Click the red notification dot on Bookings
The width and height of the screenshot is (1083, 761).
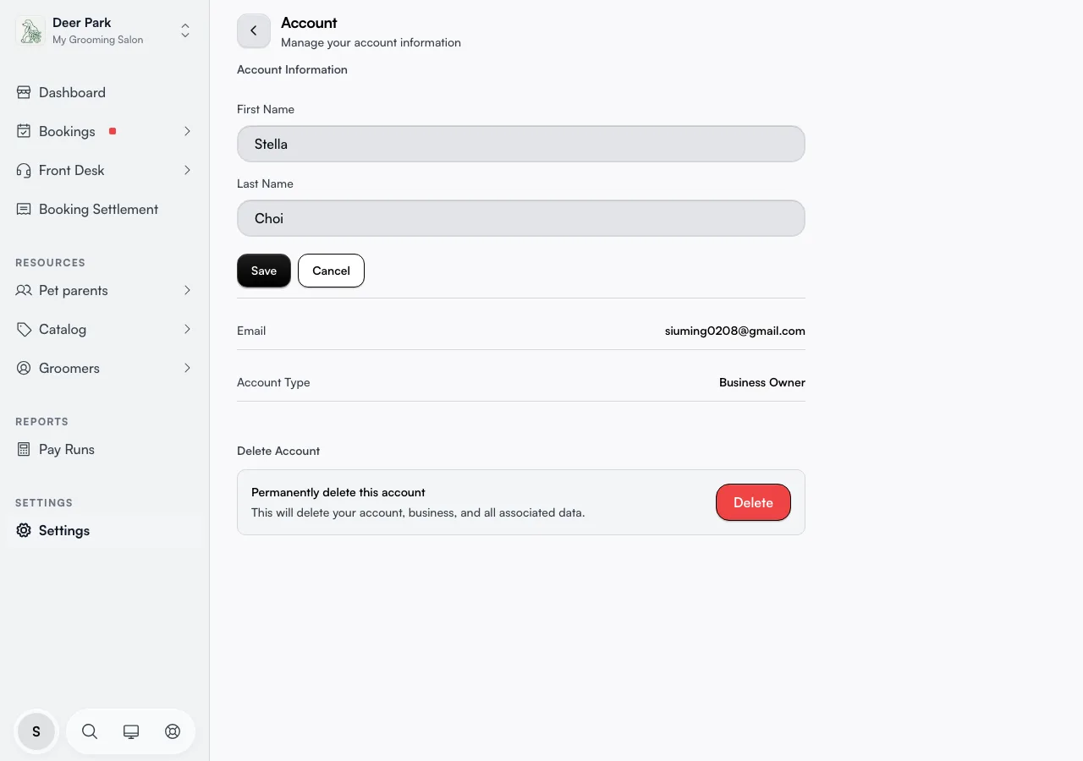click(x=113, y=131)
